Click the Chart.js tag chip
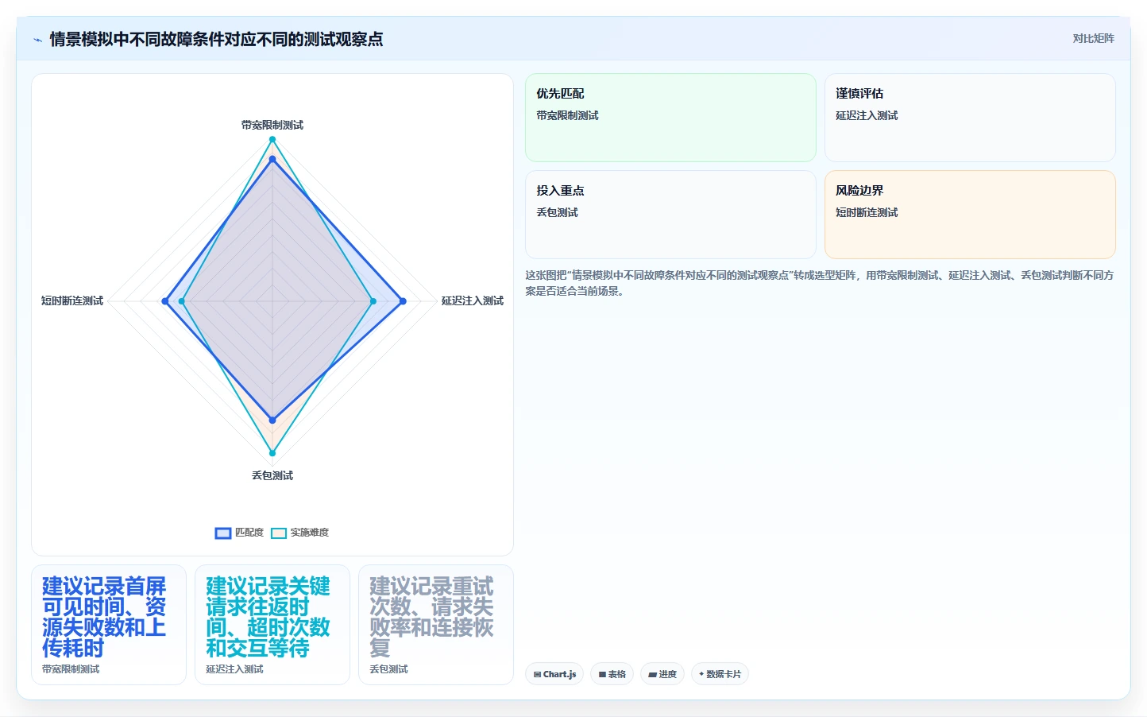 (554, 674)
